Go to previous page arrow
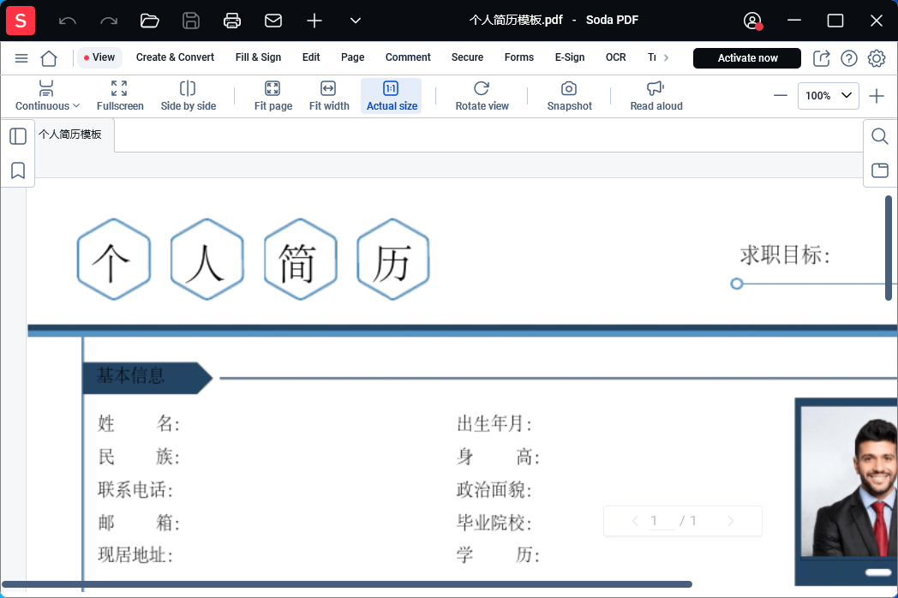Screen dimensions: 898x598 635,521
